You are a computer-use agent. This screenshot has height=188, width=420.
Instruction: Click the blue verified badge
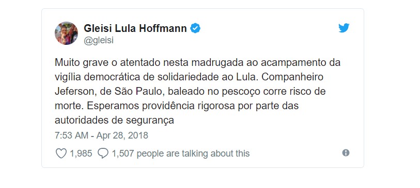tap(195, 28)
